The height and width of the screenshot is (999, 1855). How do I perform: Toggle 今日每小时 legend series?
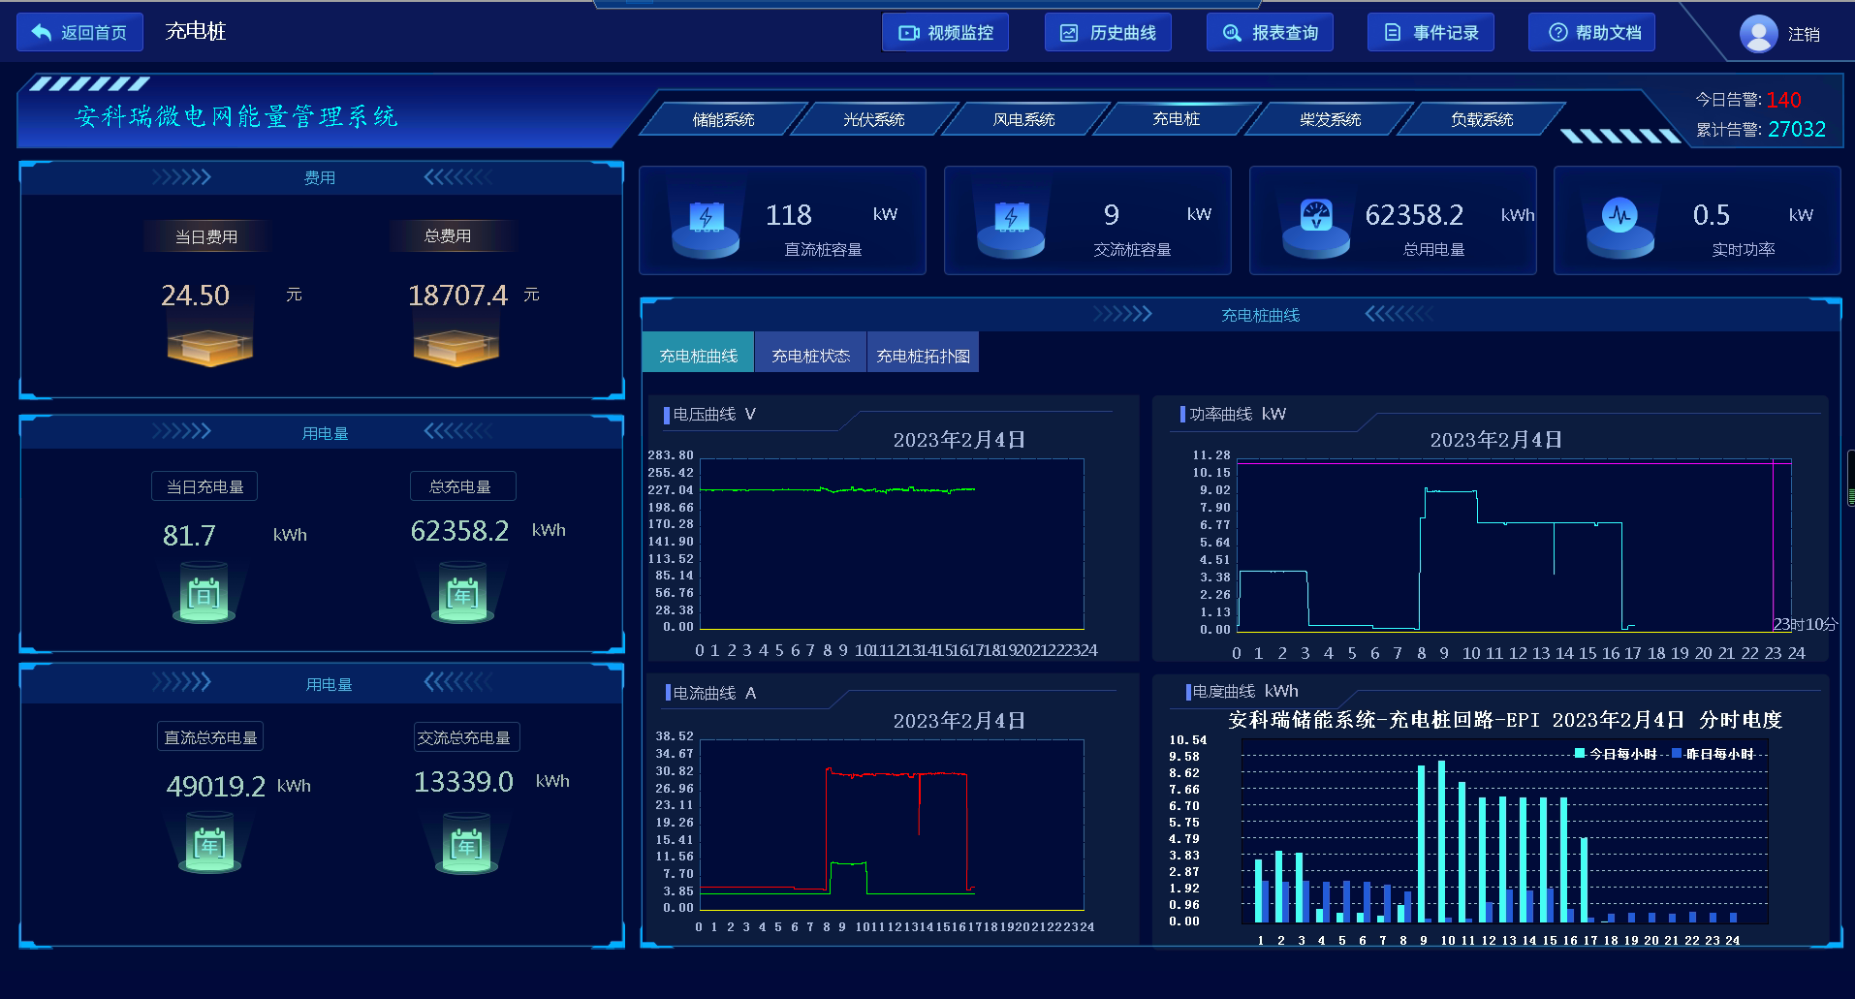[1616, 754]
